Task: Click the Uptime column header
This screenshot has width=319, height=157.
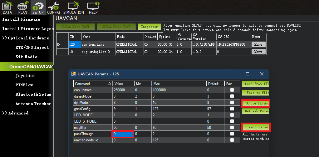Action: pyautogui.click(x=166, y=37)
